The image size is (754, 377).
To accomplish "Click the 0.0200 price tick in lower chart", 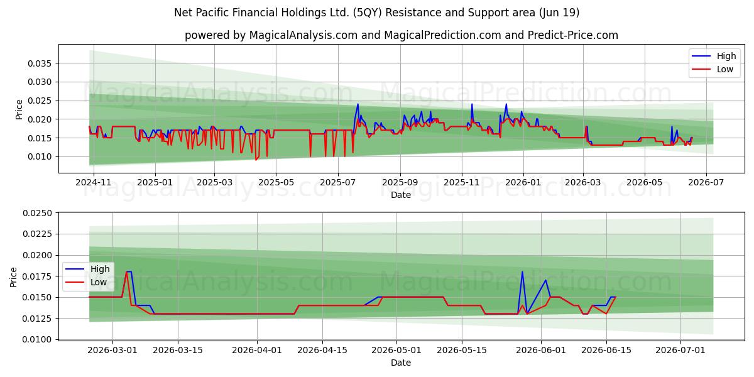I will point(38,255).
